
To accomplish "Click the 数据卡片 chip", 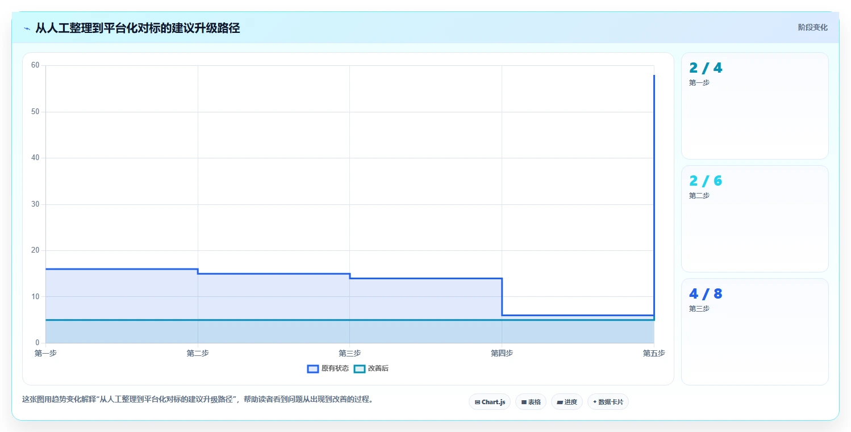I will [x=608, y=402].
